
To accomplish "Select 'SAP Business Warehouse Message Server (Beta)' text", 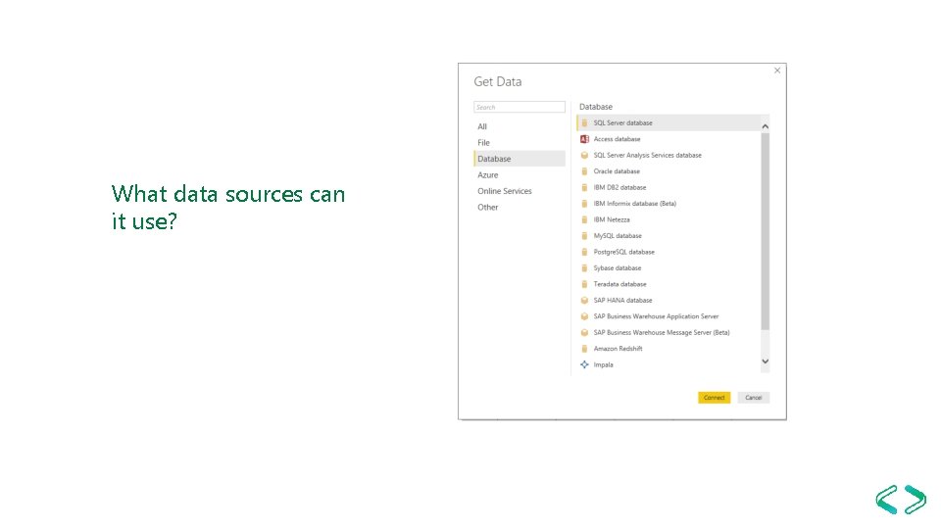I will coord(662,333).
